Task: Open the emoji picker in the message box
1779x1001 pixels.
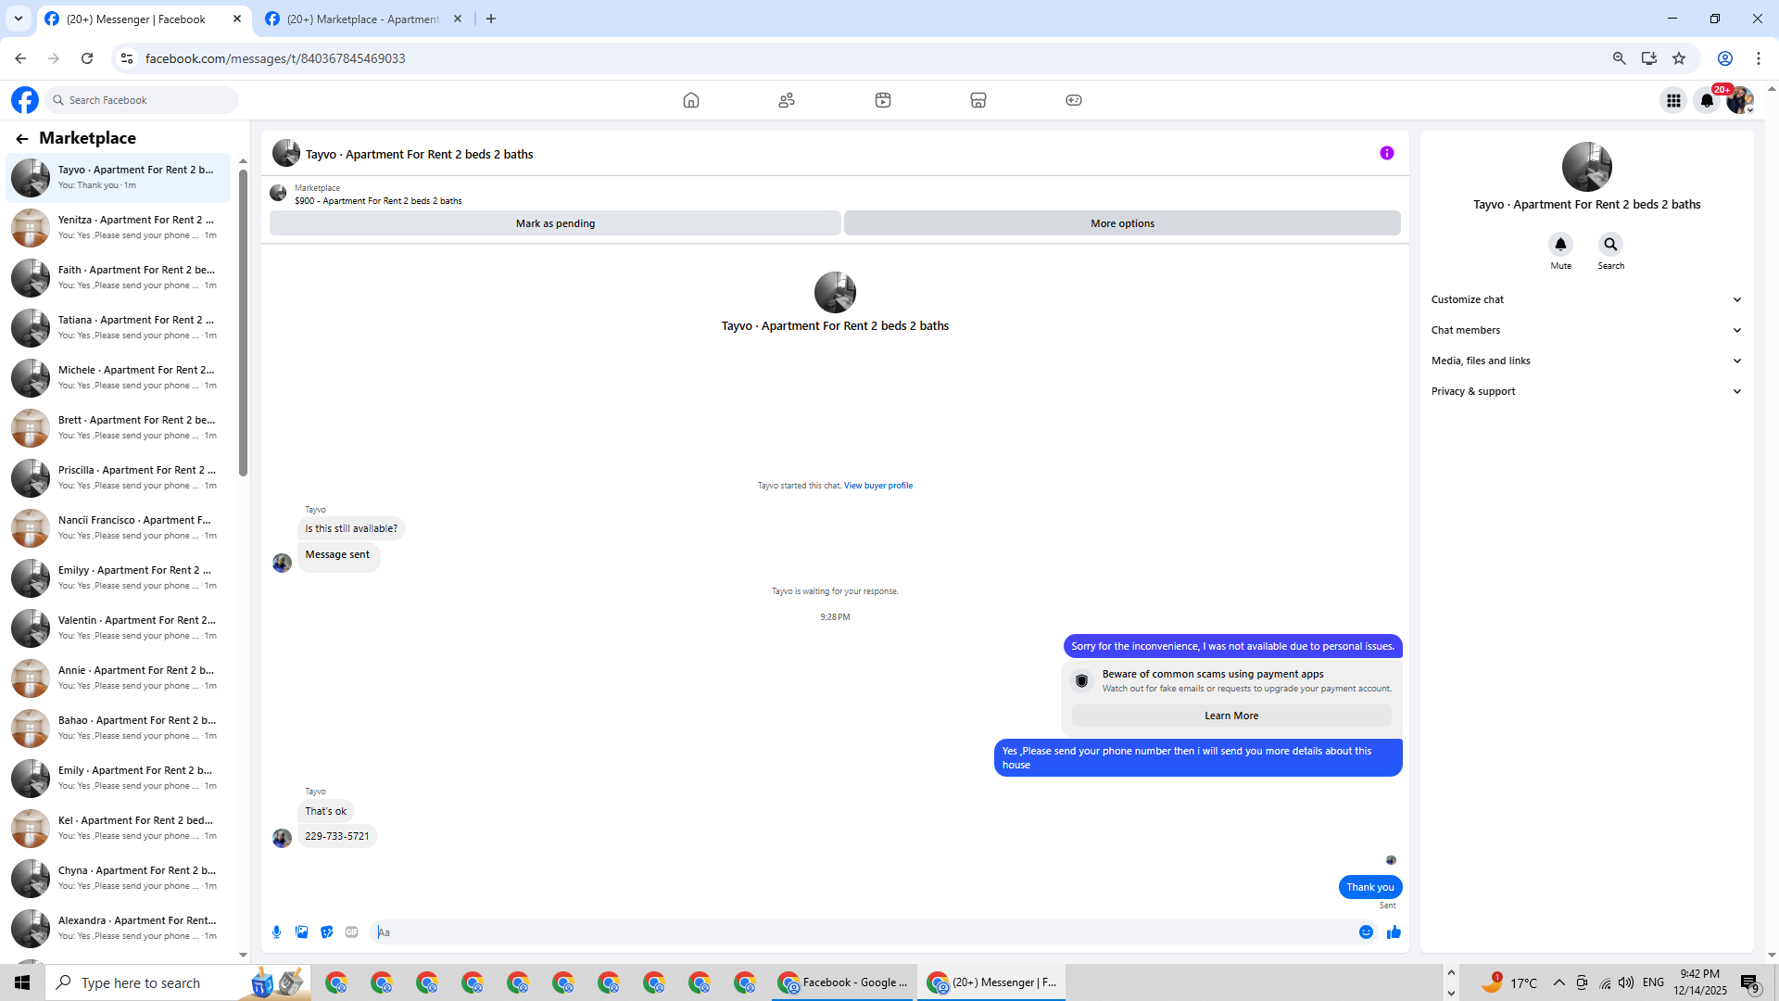Action: [x=1366, y=932]
